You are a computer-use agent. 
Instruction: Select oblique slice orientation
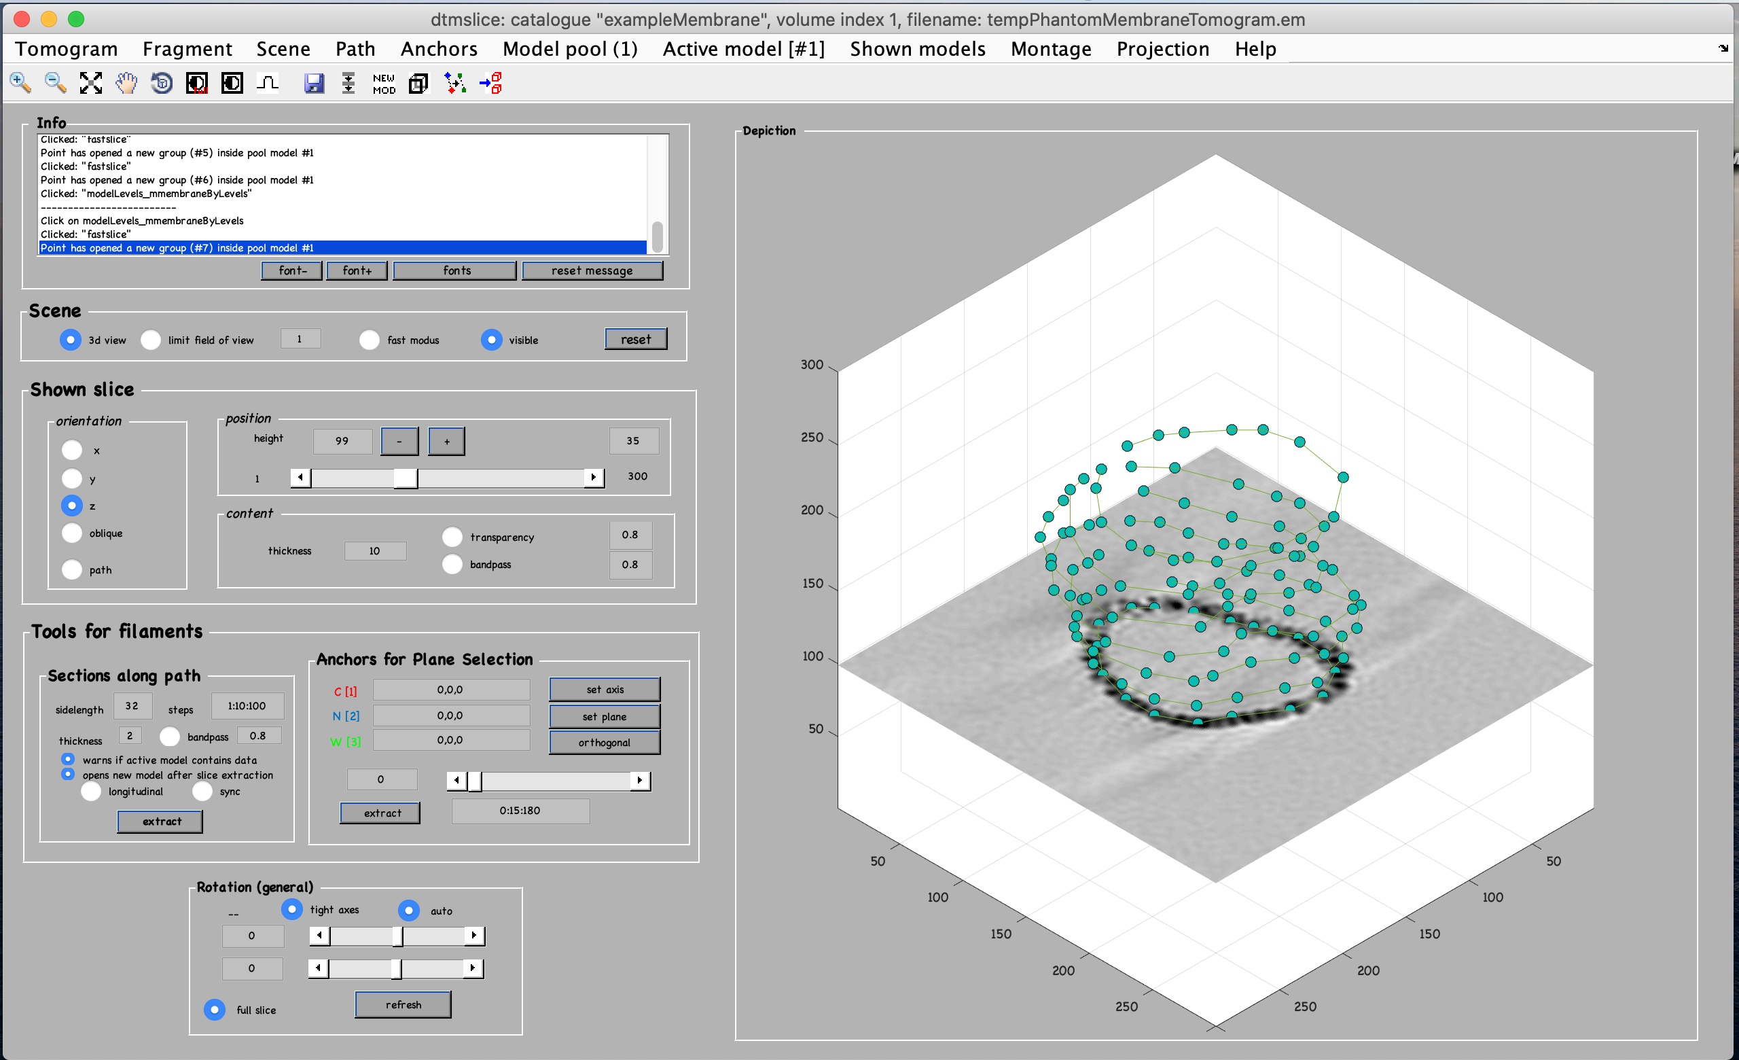pos(72,533)
